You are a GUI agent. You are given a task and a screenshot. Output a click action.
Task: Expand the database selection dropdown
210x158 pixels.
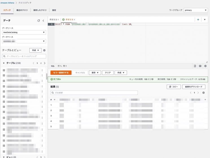[24, 41]
